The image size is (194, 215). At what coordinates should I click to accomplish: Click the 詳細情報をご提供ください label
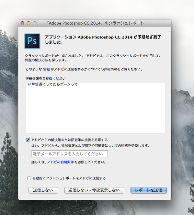[46, 79]
